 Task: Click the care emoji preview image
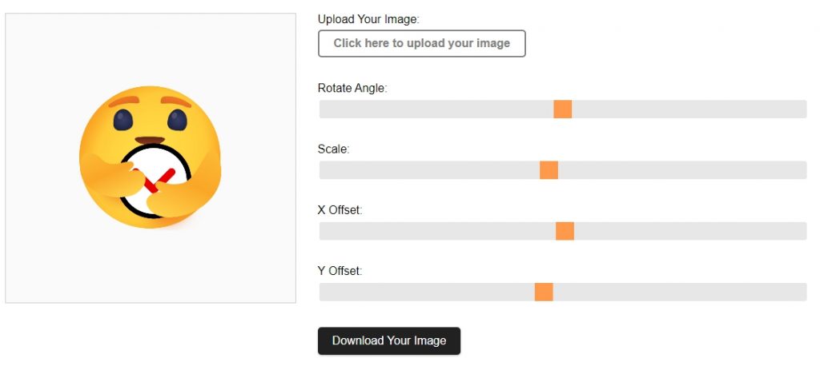click(x=150, y=157)
